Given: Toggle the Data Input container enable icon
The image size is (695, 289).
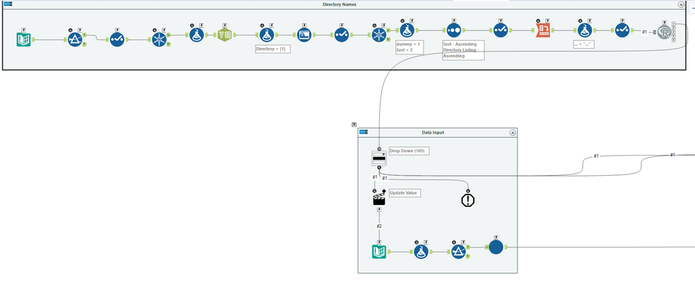Looking at the screenshot, I should (363, 132).
